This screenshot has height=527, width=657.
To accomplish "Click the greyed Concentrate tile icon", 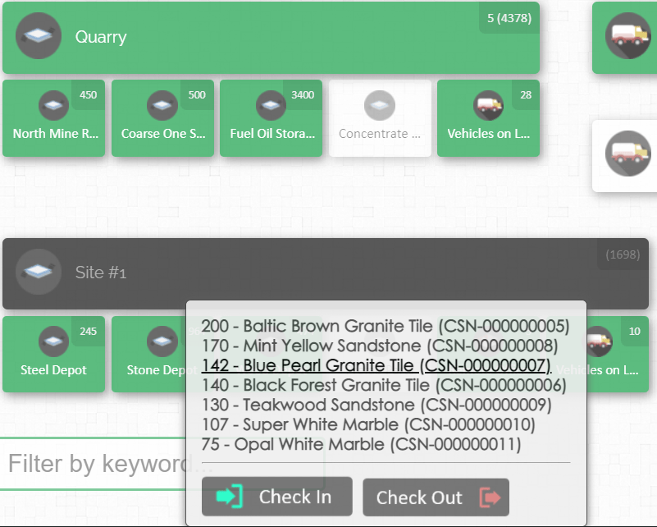I will (380, 104).
